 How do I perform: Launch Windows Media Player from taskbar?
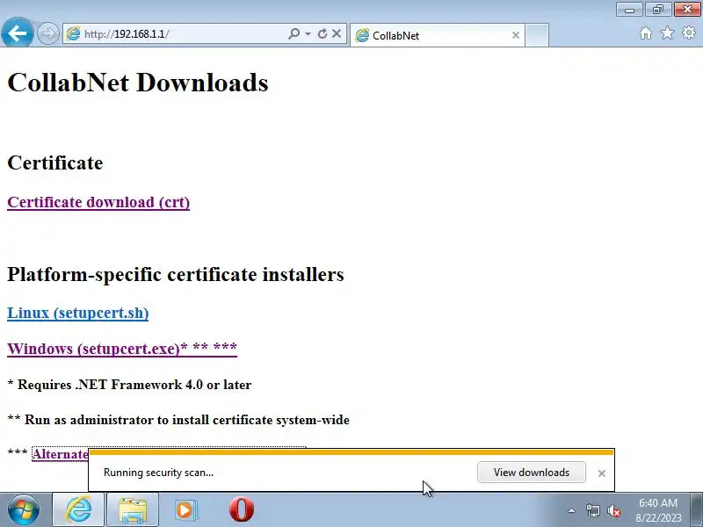click(x=185, y=509)
